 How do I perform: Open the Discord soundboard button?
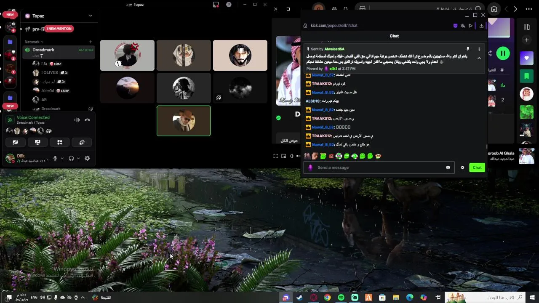pos(82,142)
